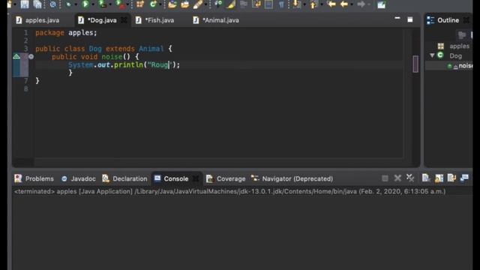Click the Coverage run icon in the toolbar
This screenshot has height=270, width=480.
[102, 4]
